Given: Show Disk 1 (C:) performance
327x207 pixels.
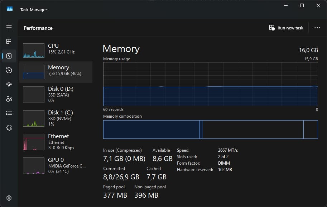Looking at the screenshot, I should 56,118.
